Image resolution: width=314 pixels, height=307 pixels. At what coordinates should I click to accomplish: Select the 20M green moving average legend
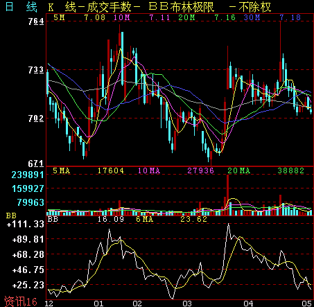pyautogui.click(x=186, y=17)
